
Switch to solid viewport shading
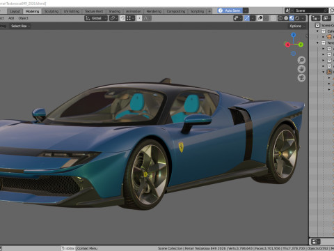286,18
